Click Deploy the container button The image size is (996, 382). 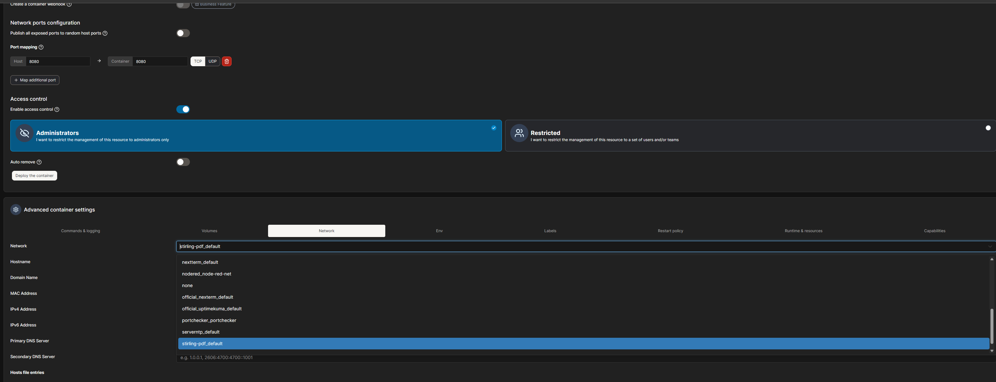(35, 176)
